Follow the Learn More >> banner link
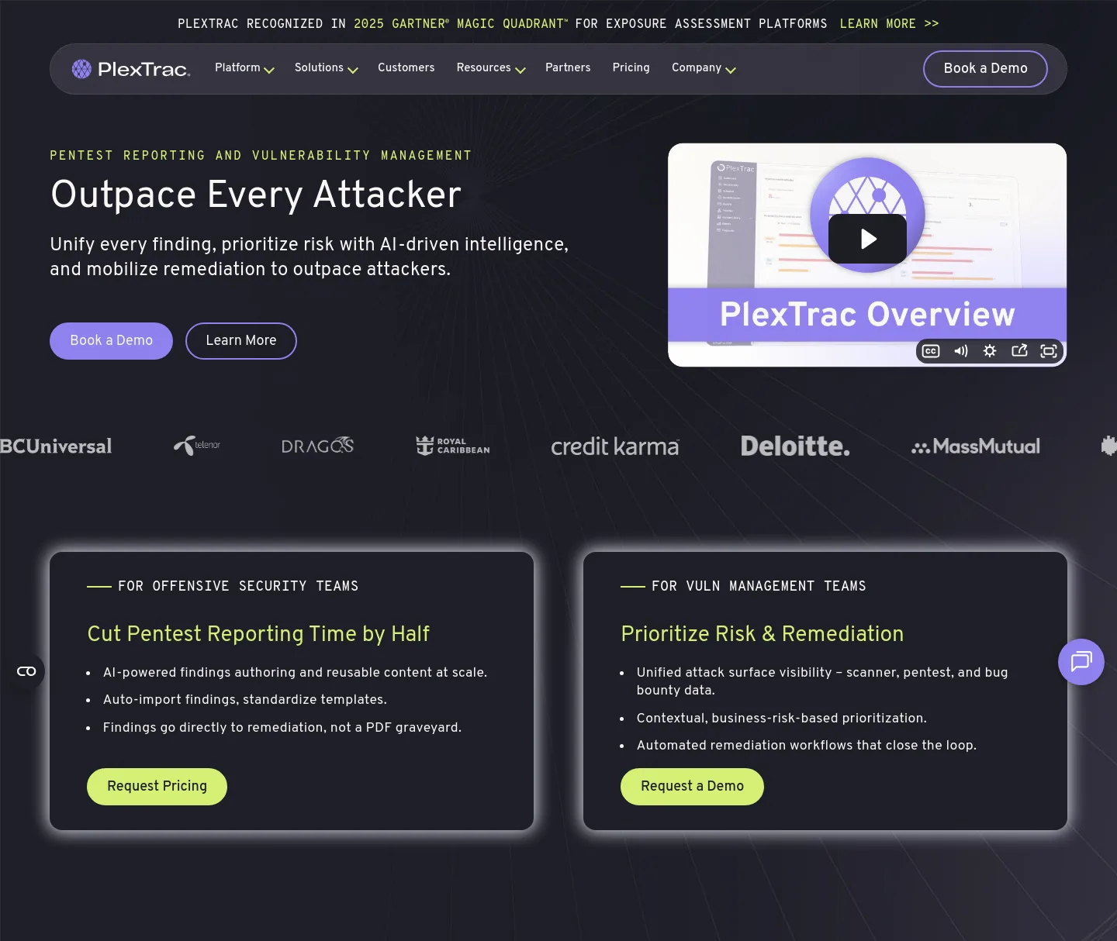 point(889,24)
